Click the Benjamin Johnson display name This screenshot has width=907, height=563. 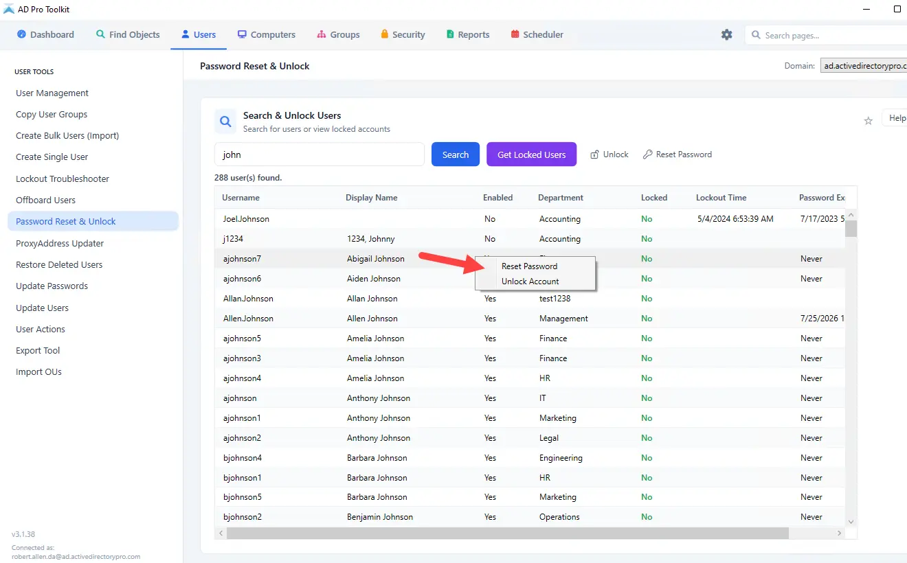(380, 517)
